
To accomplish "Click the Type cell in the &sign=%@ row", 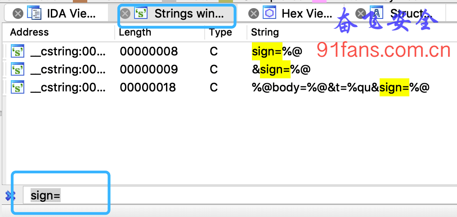I will [214, 70].
